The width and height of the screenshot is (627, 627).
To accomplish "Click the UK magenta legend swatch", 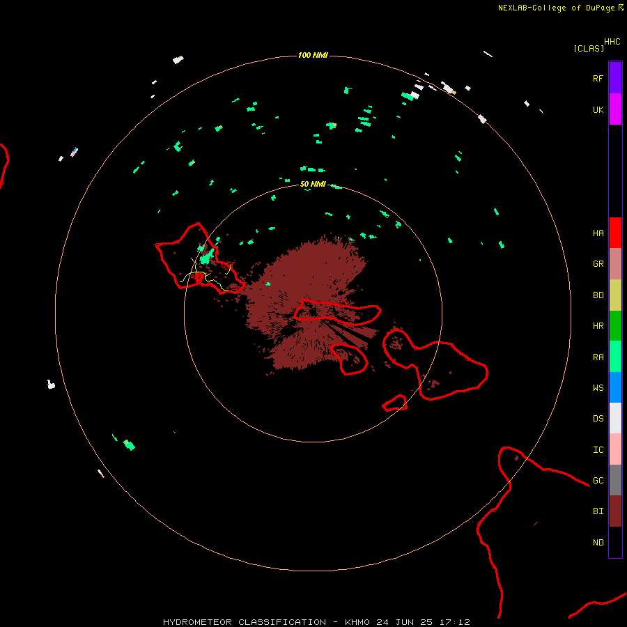I will click(x=615, y=109).
